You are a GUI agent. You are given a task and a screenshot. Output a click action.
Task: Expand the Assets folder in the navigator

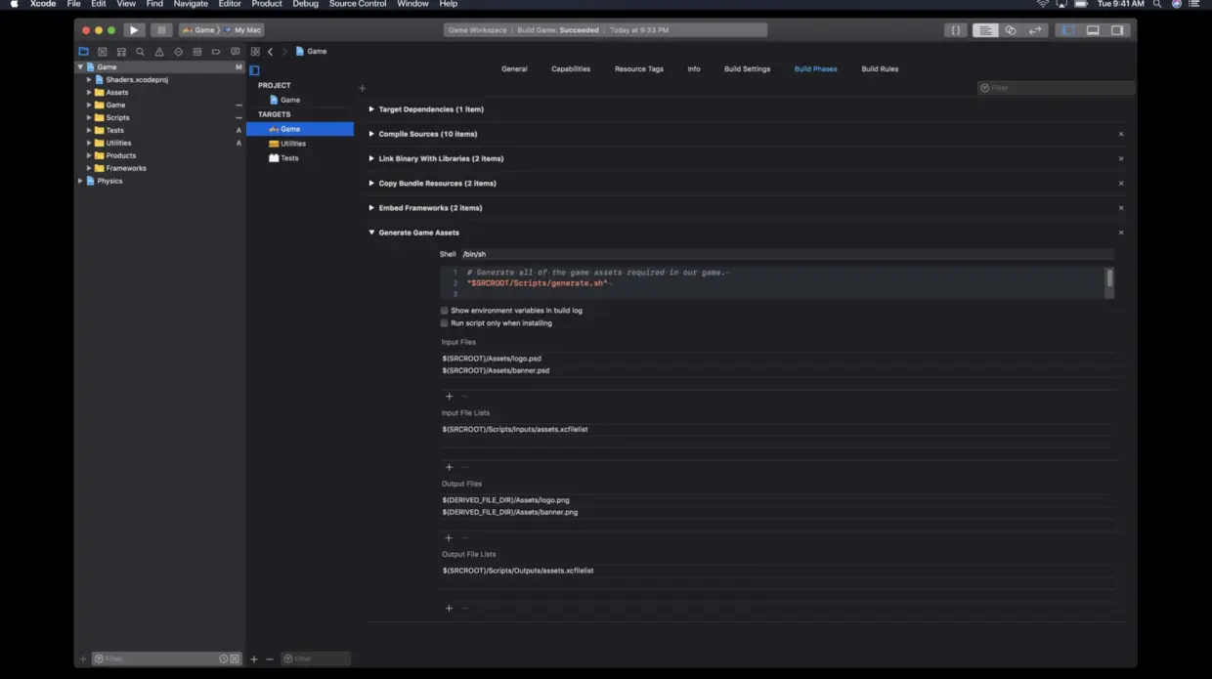click(89, 93)
